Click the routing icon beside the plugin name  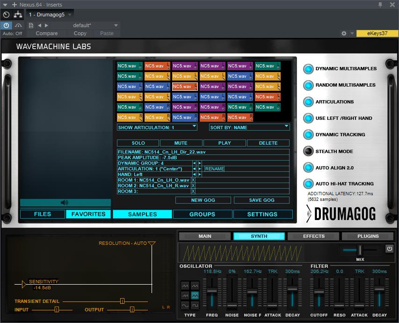click(x=18, y=15)
